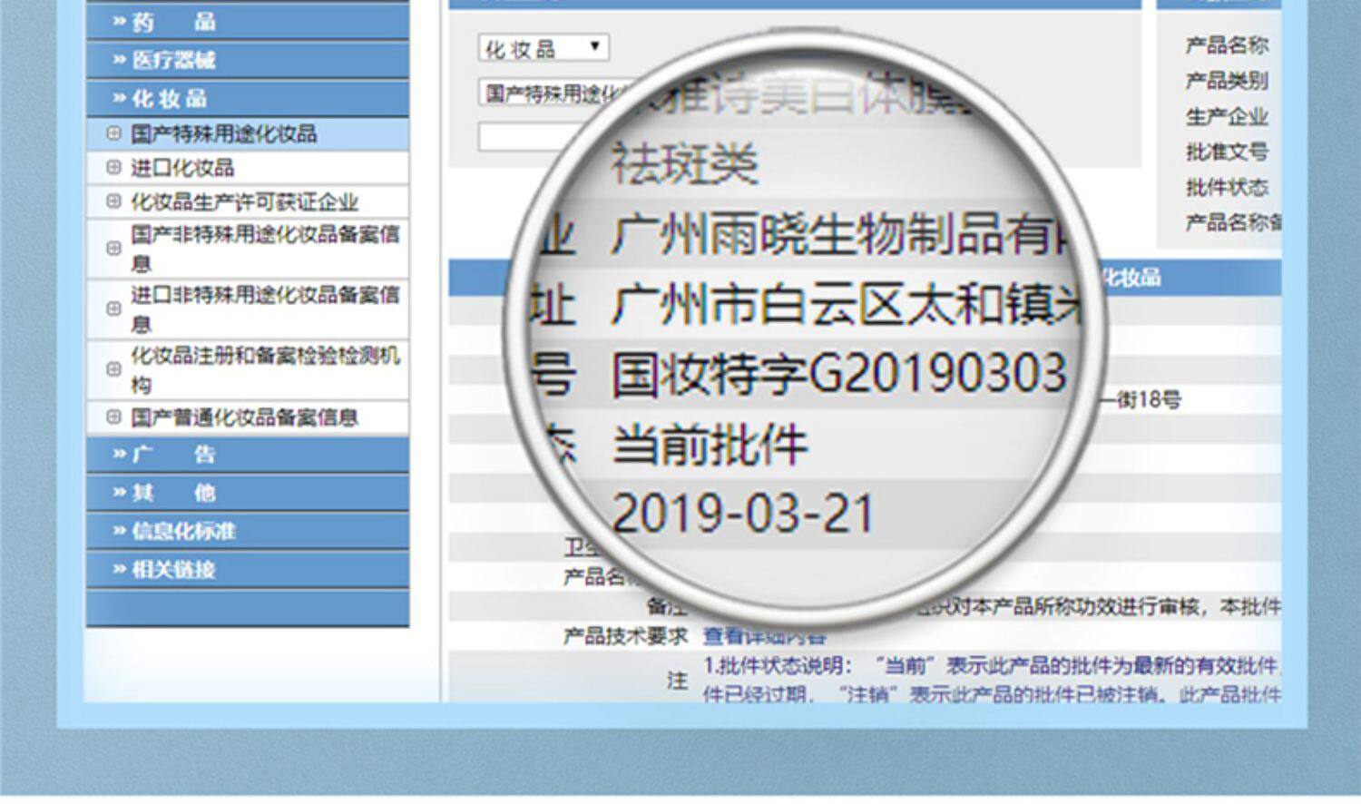This screenshot has width=1361, height=804.
Task: Open the 化妆品 category dropdown
Action: pos(543,48)
